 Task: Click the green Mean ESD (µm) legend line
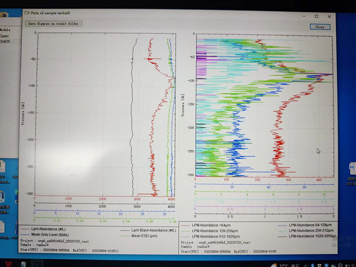[125, 236]
